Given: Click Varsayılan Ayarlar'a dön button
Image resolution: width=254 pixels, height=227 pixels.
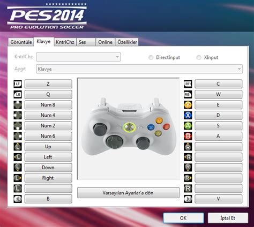Looking at the screenshot, I should 128,193.
